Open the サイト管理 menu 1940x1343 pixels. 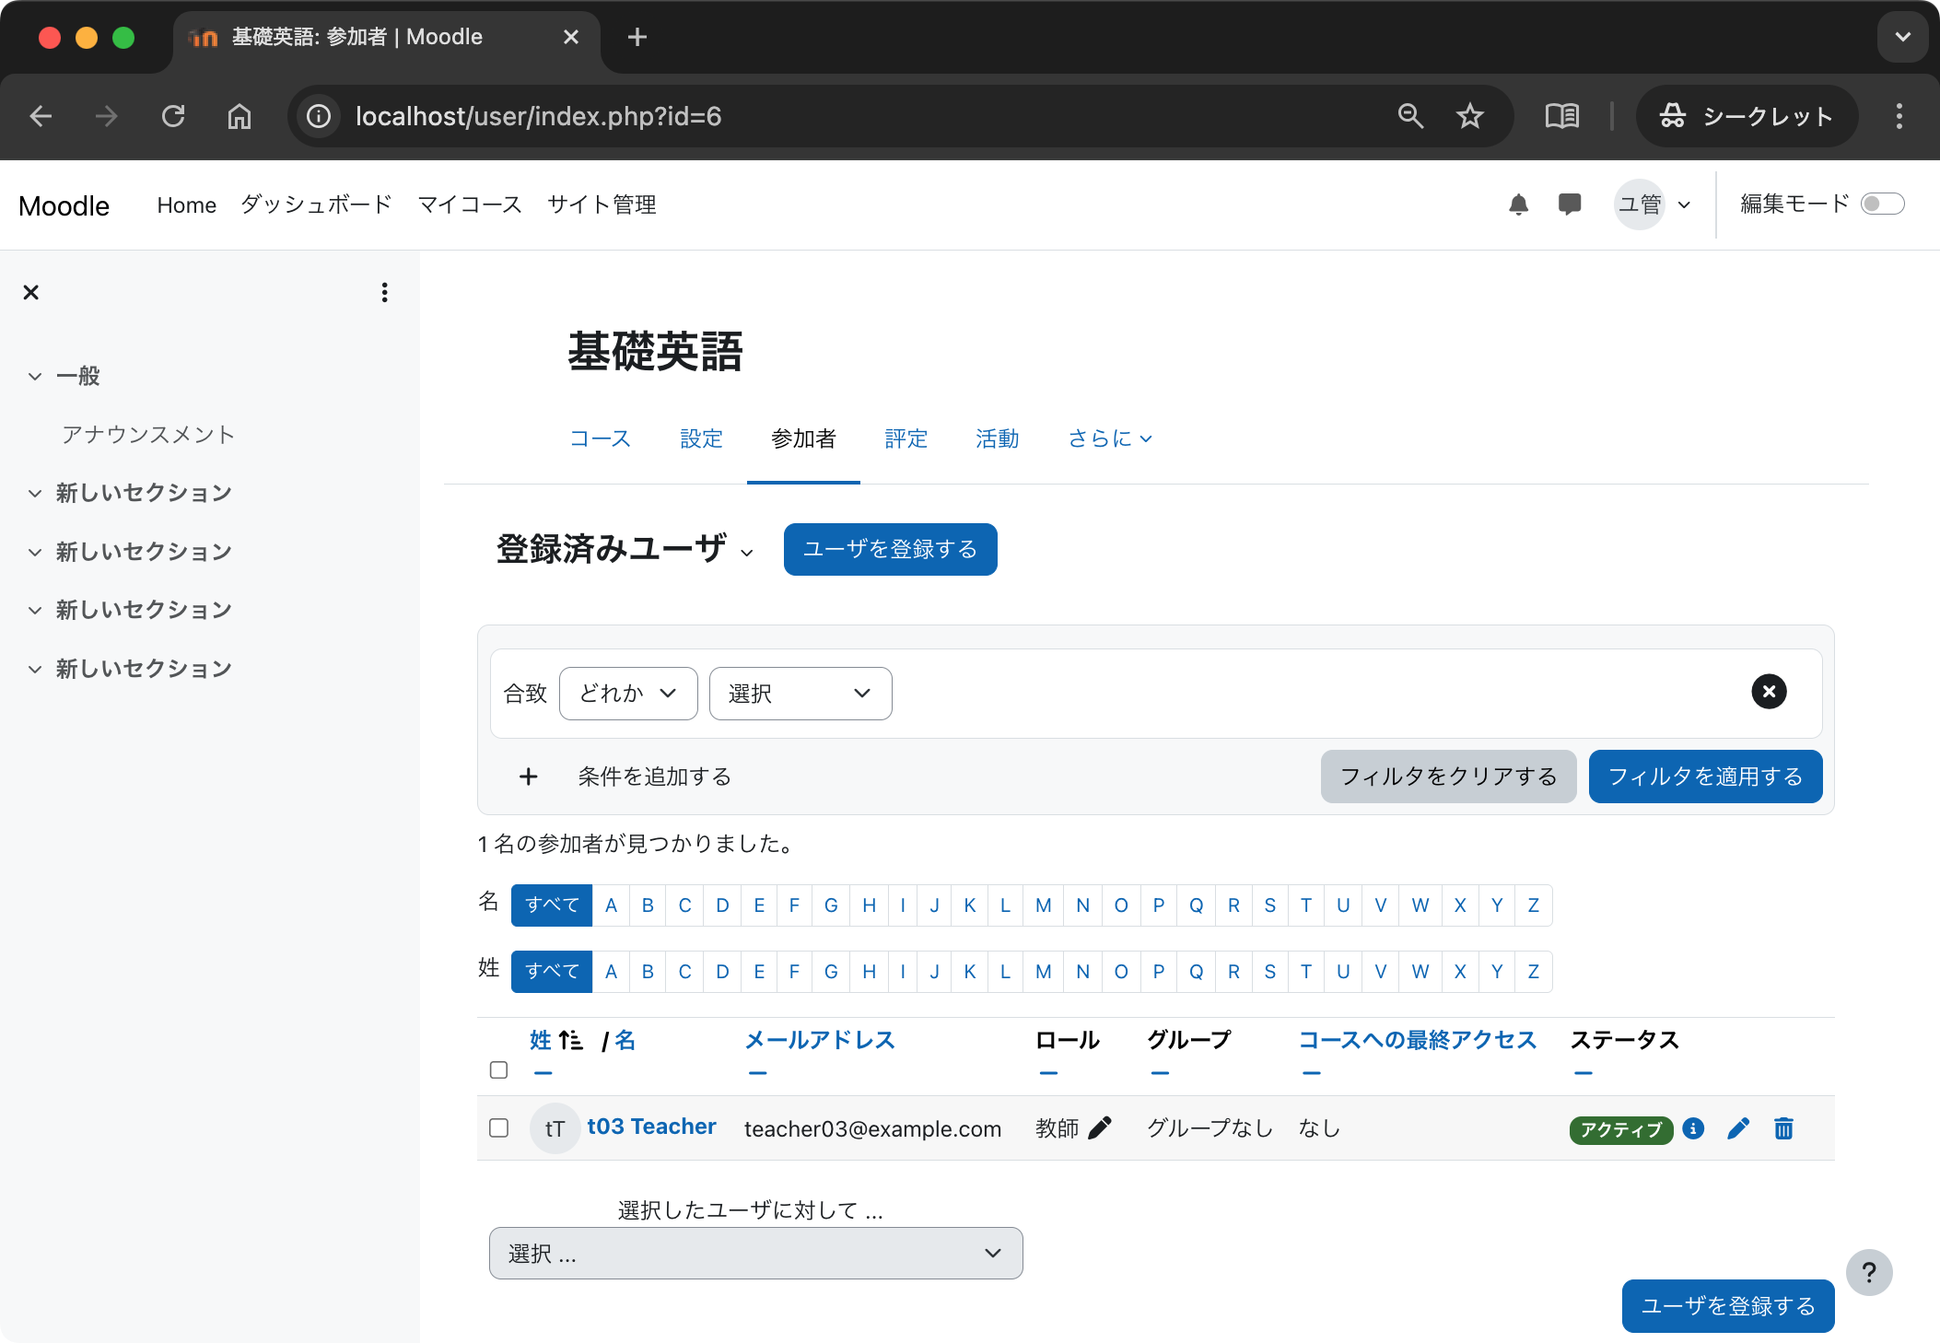[602, 204]
